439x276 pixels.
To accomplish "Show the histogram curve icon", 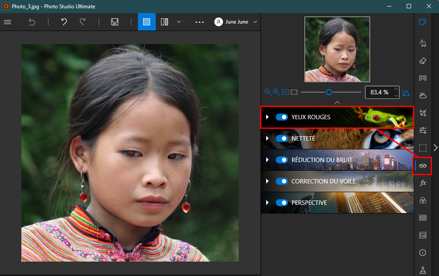I will click(406, 93).
